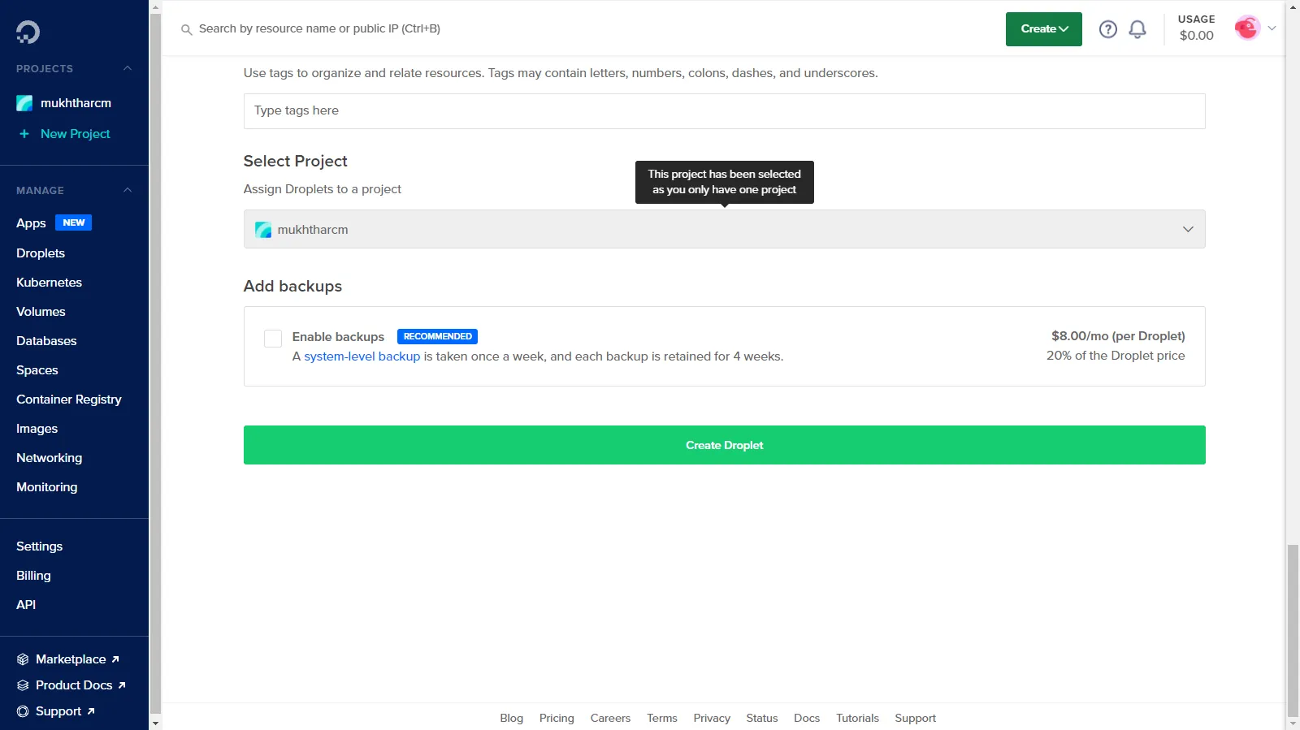Open the Create dropdown button
This screenshot has height=730, width=1300.
[1043, 29]
